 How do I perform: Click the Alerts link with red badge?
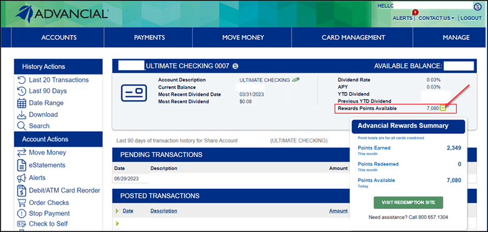(402, 18)
